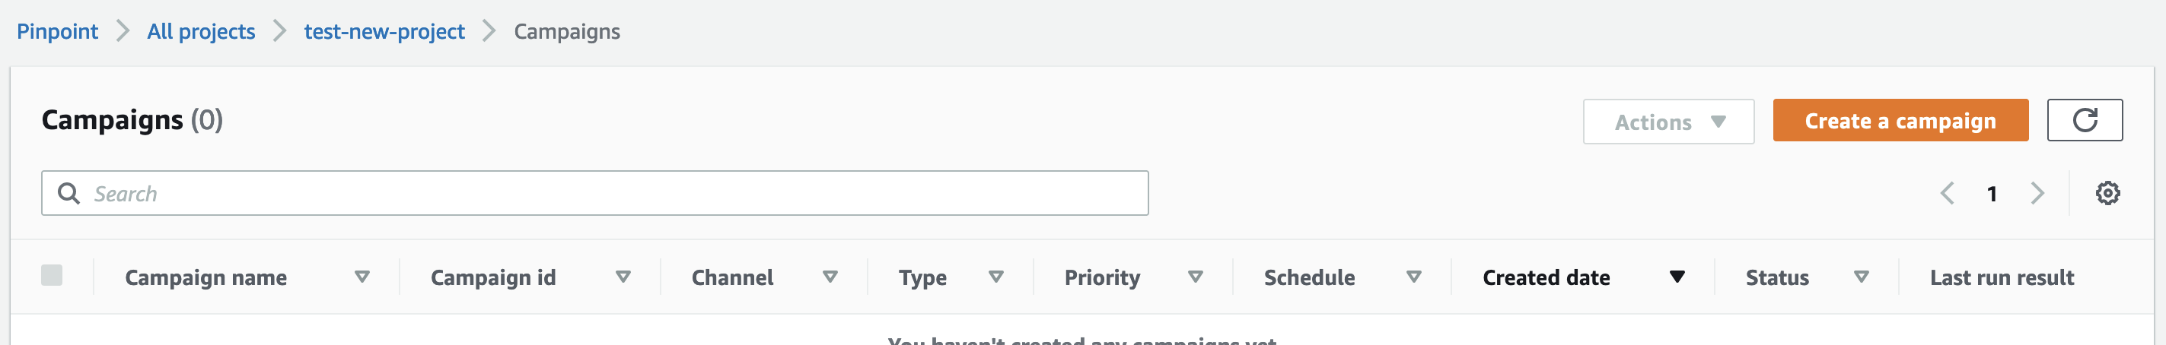Open test-new-project breadcrumb

(x=384, y=31)
